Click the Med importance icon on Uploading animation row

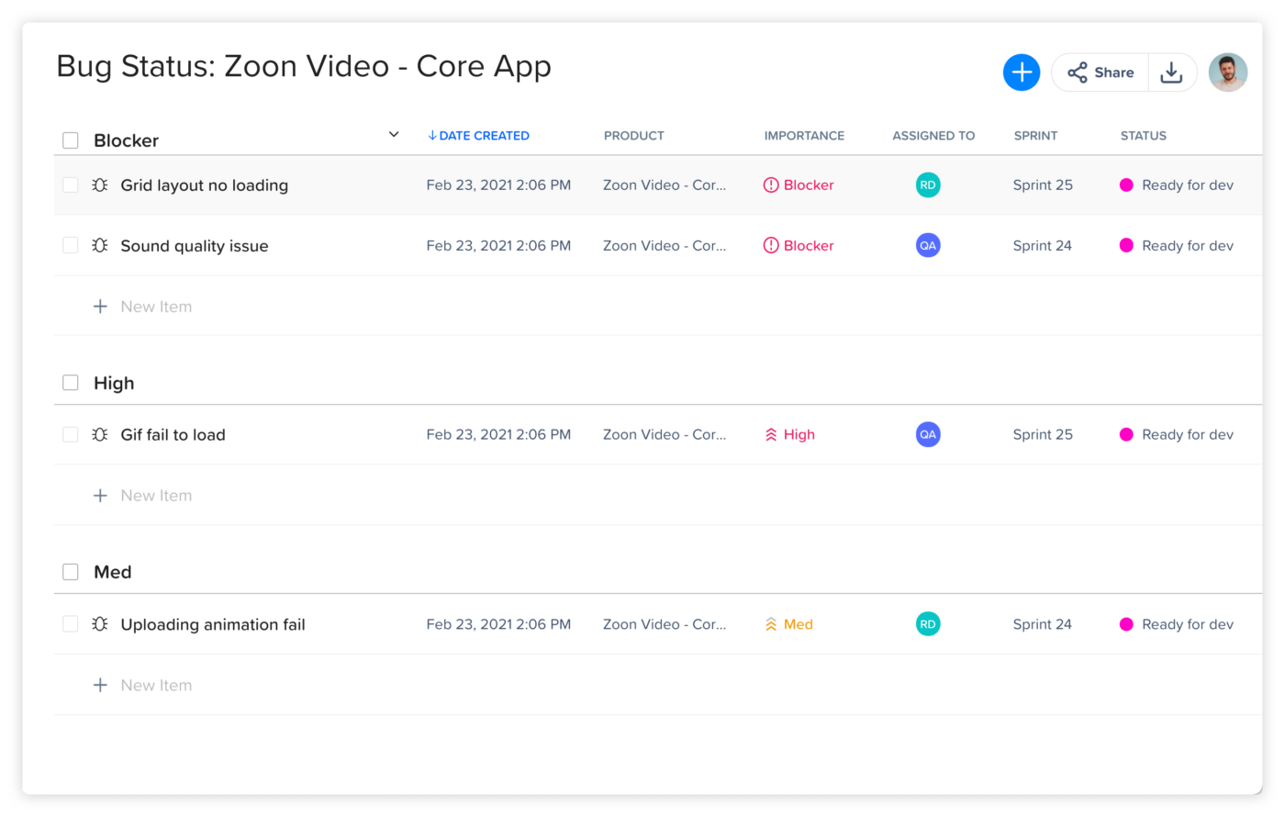pyautogui.click(x=771, y=624)
